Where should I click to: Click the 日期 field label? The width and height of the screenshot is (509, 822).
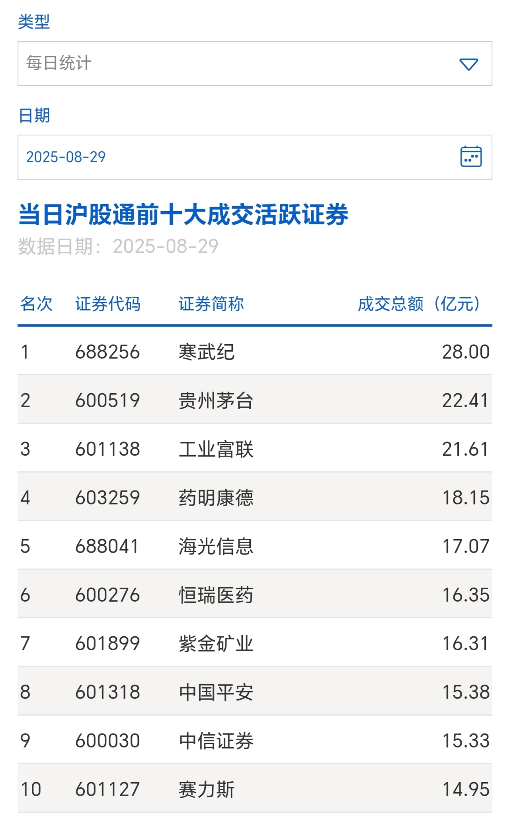tap(34, 116)
